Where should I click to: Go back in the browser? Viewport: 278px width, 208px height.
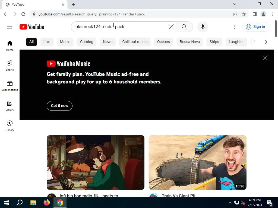click(6, 14)
